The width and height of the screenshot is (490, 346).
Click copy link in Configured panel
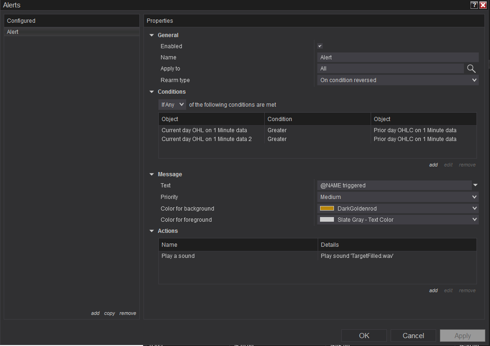(110, 313)
